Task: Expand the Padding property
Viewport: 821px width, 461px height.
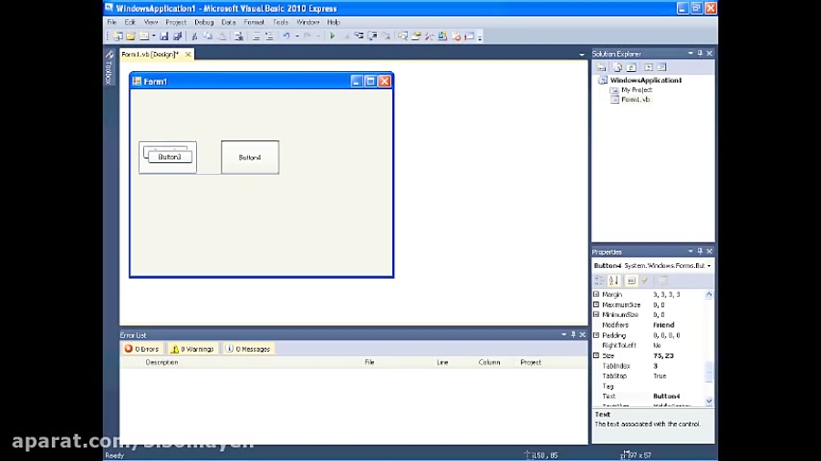Action: [596, 335]
